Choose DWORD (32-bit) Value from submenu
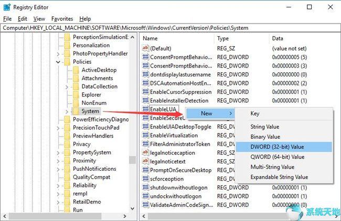Screen dimensions: 341x221 click(x=277, y=147)
